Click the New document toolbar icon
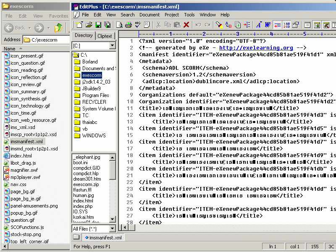 [x=78, y=25]
